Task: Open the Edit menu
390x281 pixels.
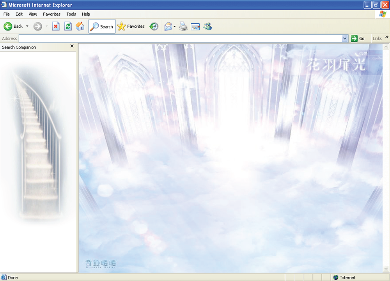Action: coord(19,14)
